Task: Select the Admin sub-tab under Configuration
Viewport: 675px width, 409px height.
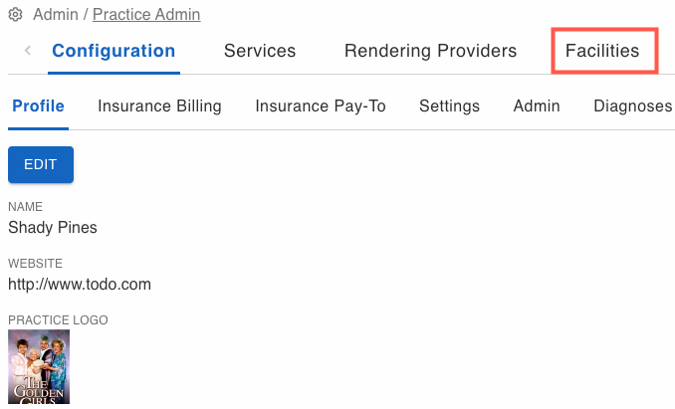Action: 537,105
